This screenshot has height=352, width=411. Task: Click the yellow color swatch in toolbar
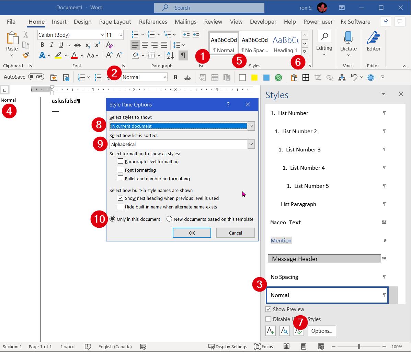pyautogui.click(x=254, y=78)
